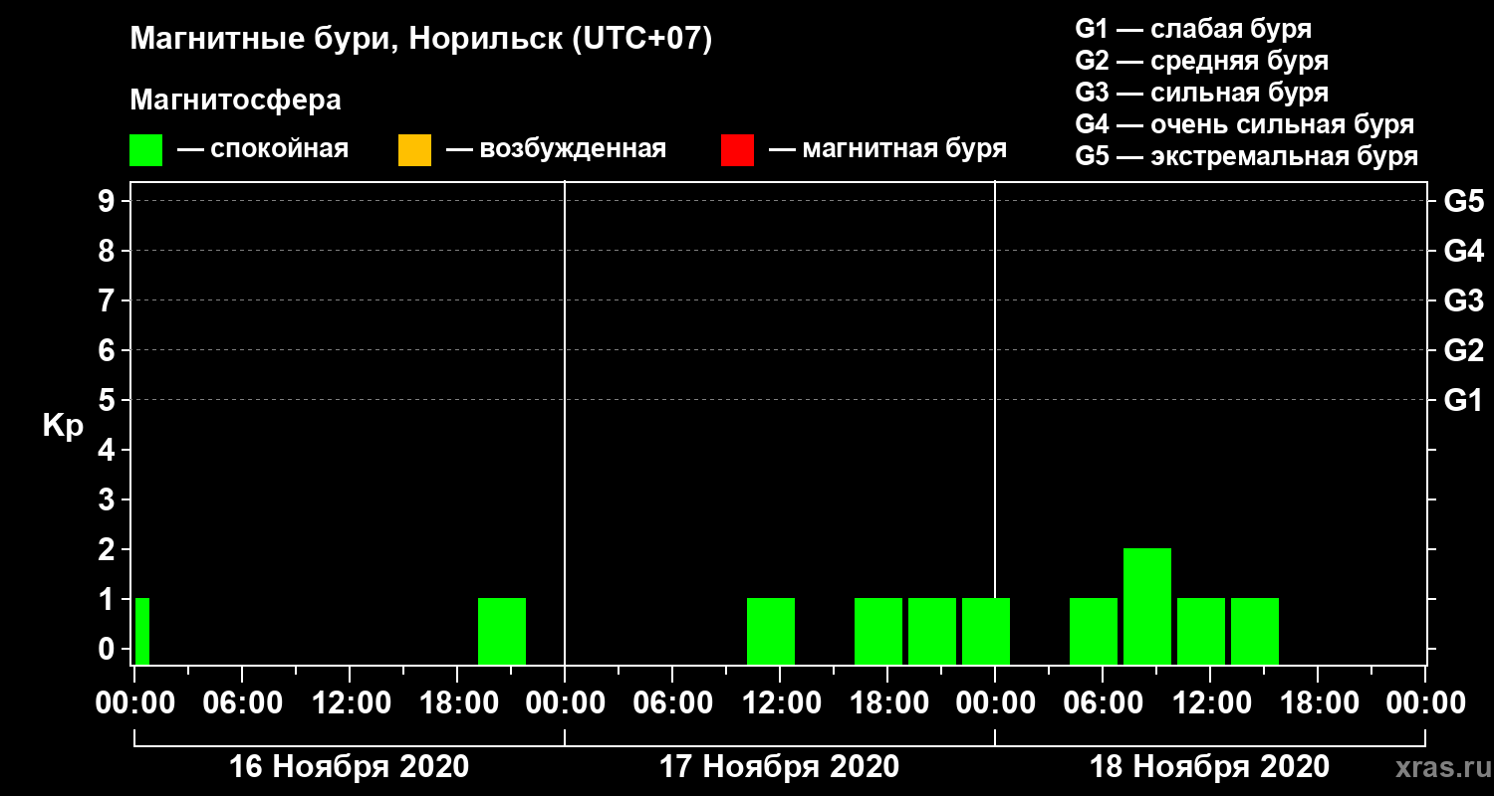Click the '— возбужденная' legend label
Image resolution: width=1494 pixels, height=796 pixels.
click(x=556, y=150)
